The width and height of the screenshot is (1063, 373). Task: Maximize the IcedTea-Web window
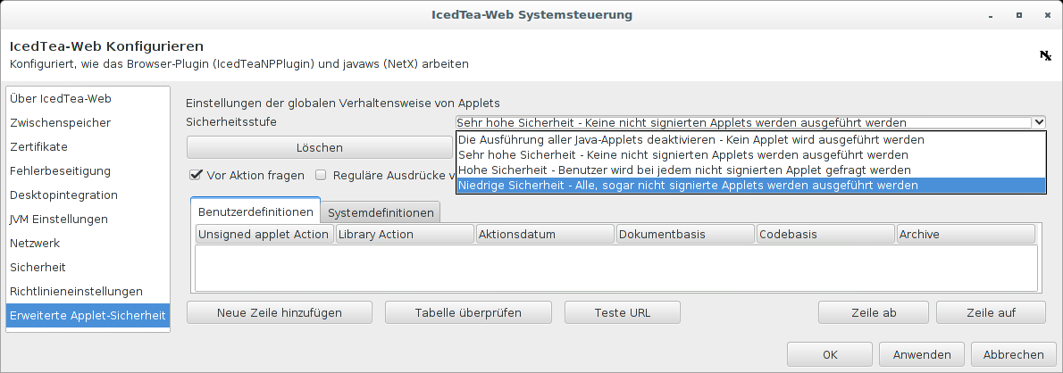1019,15
